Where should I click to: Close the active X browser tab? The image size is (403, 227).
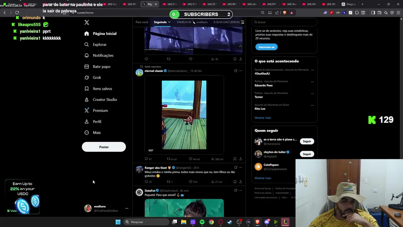point(156,4)
